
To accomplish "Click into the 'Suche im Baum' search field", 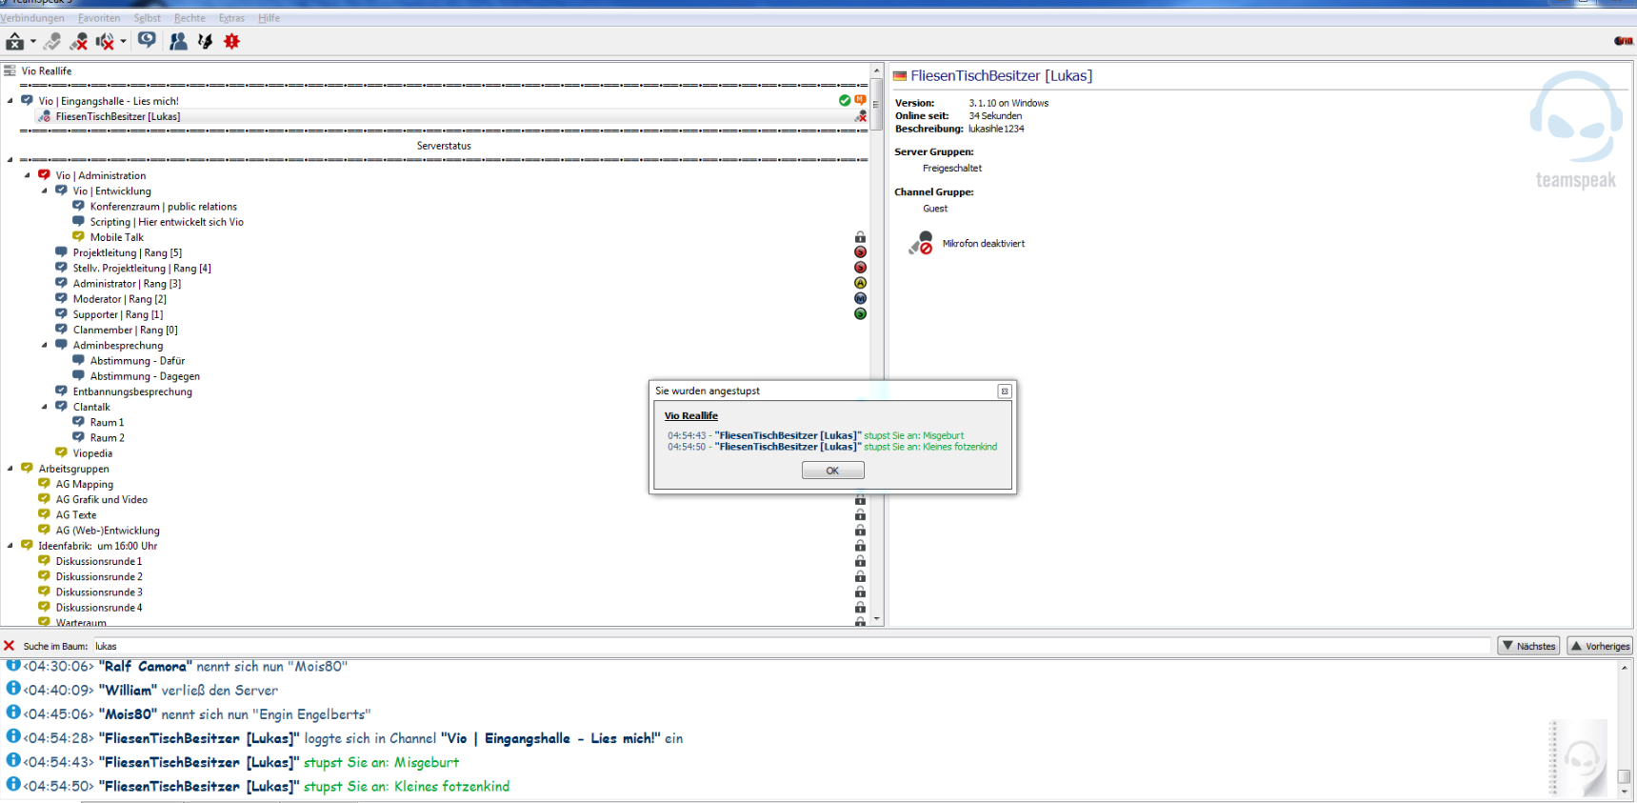I will tap(791, 646).
